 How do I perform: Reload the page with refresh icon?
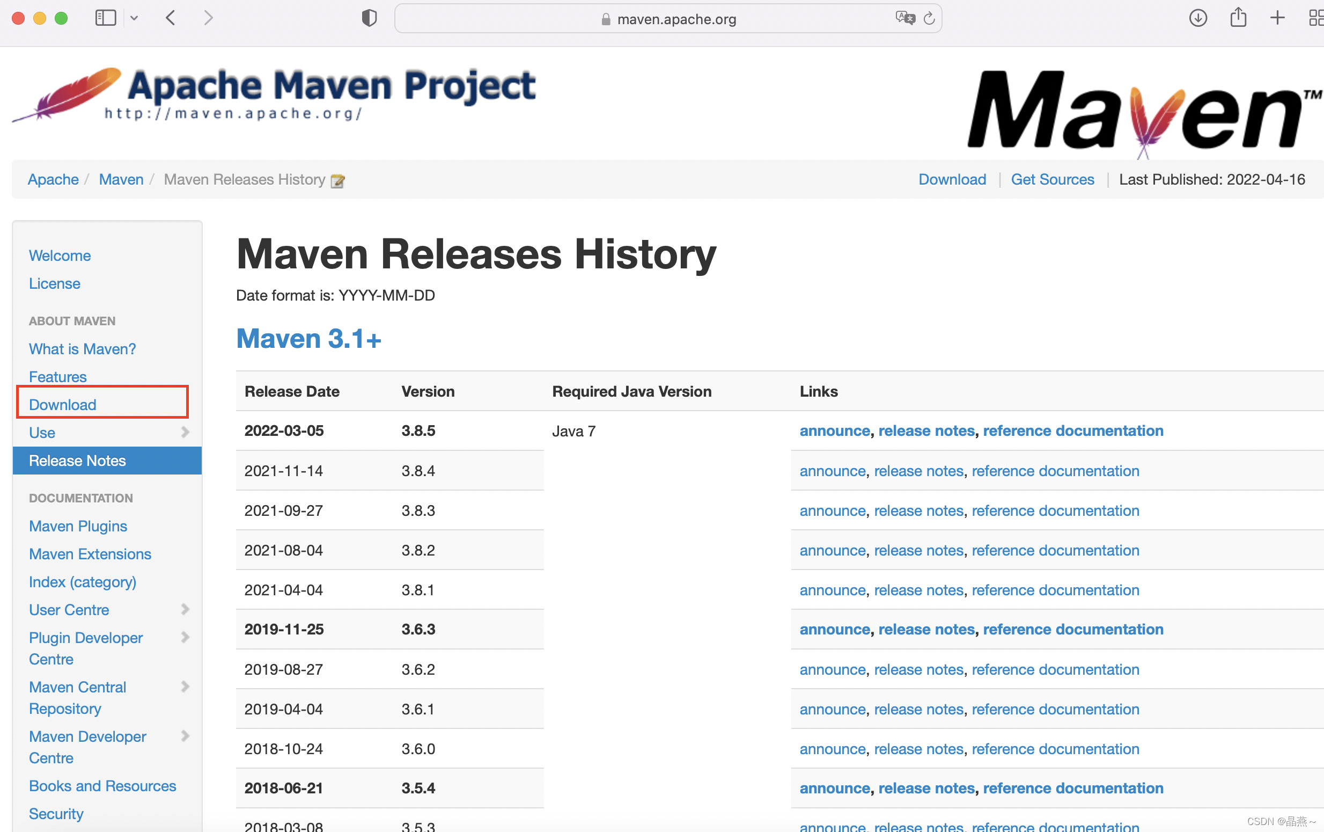pyautogui.click(x=929, y=19)
